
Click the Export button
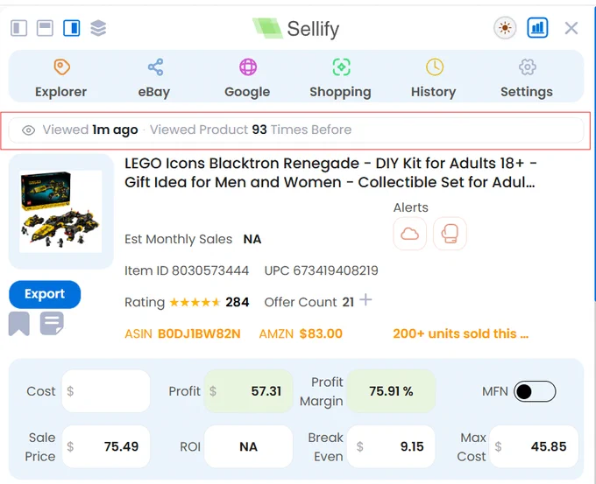coord(45,294)
